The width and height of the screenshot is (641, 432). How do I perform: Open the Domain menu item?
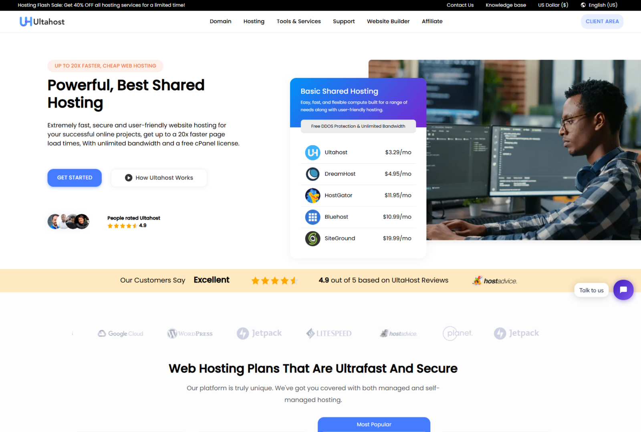pos(220,22)
